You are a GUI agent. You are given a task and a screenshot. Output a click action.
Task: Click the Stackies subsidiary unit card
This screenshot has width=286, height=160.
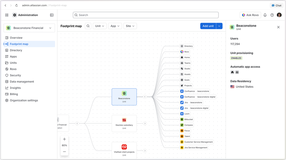click(124, 124)
